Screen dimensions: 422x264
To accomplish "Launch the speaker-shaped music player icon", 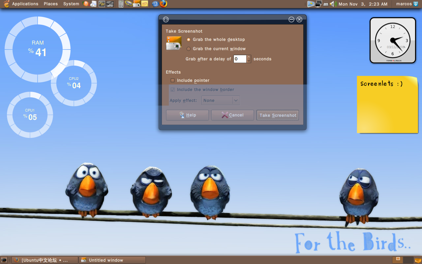I will click(x=129, y=4).
